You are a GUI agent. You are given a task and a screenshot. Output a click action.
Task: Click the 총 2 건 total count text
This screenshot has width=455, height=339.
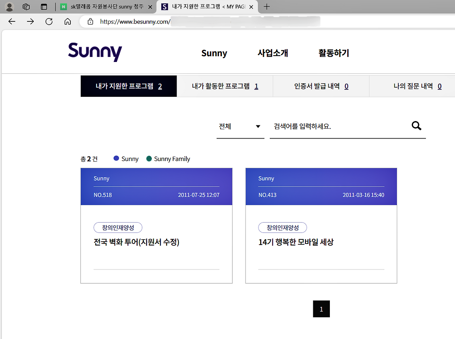pyautogui.click(x=89, y=159)
